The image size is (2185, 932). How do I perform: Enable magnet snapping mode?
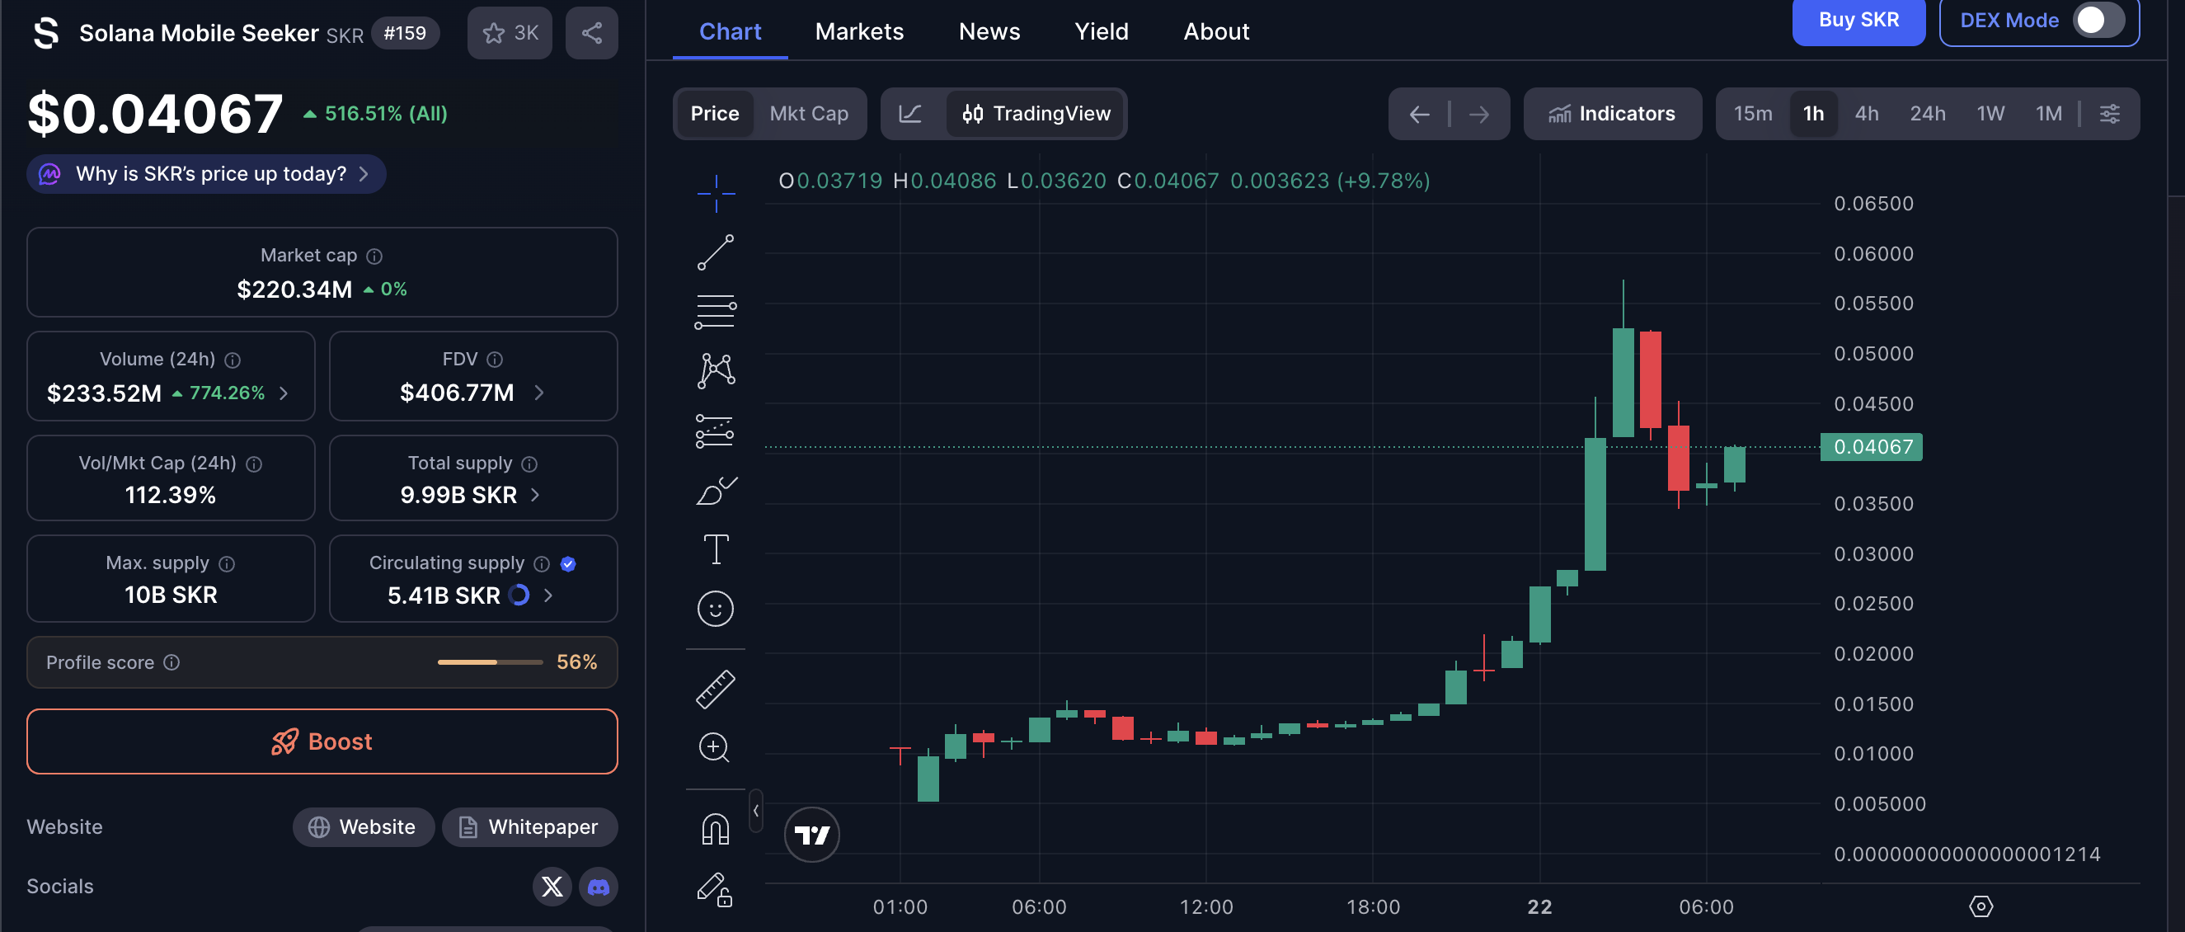(715, 829)
